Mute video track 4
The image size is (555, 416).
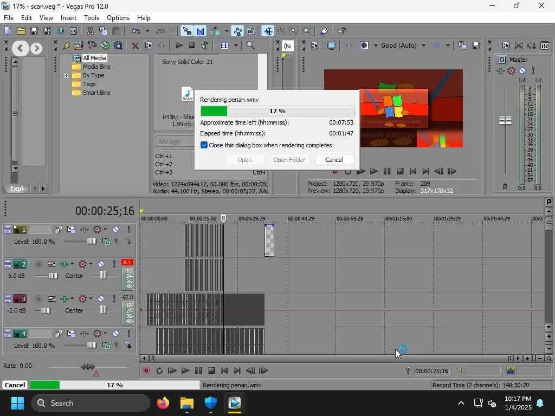point(116,334)
